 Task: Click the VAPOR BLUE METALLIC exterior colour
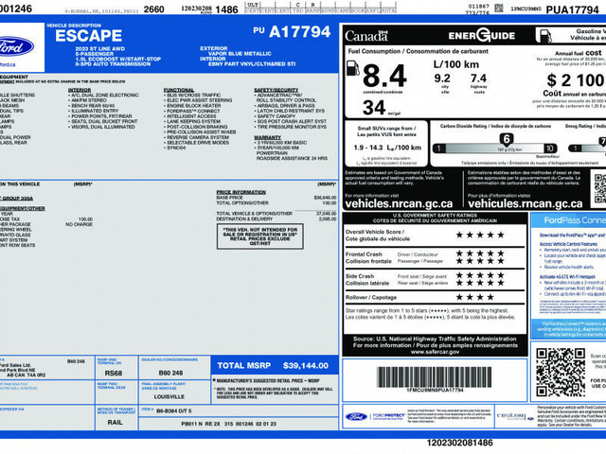pyautogui.click(x=240, y=54)
